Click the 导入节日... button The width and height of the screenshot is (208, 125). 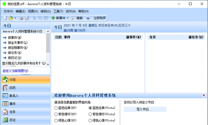click(x=145, y=109)
